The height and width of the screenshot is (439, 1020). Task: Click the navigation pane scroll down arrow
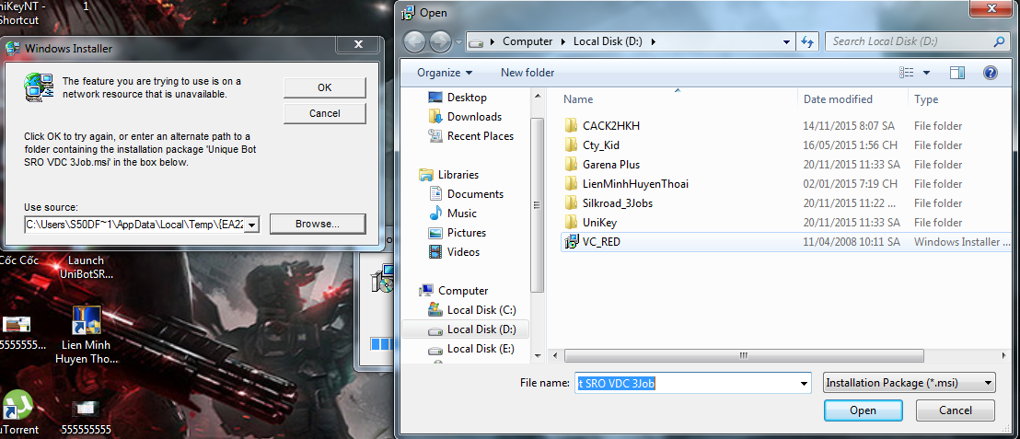tap(538, 356)
